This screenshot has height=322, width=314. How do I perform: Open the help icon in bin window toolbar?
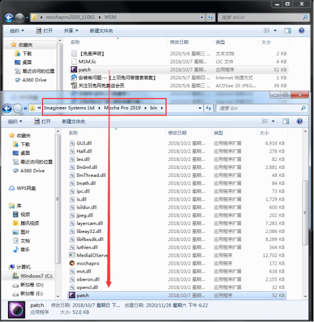point(300,121)
